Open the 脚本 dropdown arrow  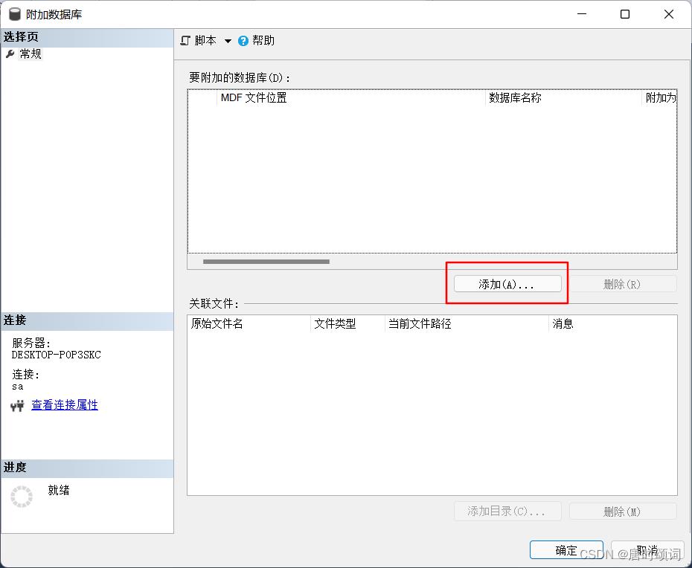[x=228, y=41]
